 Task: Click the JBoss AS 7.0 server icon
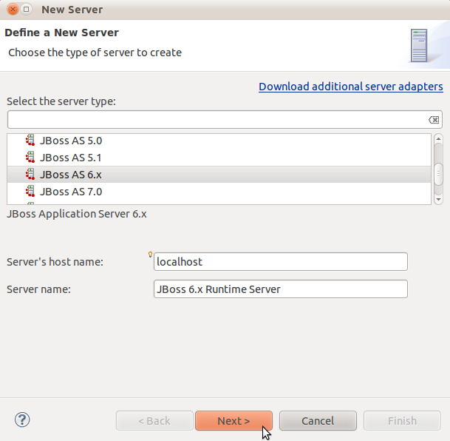point(30,192)
